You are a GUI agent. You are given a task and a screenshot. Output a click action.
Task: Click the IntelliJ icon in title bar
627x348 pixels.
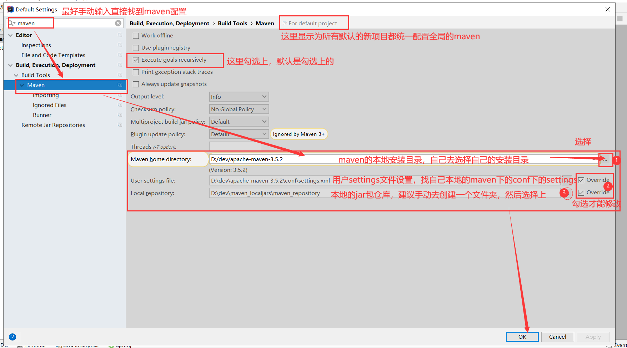(x=10, y=9)
